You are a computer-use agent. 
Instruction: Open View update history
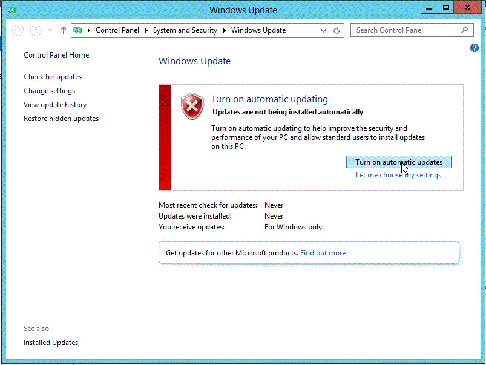click(x=54, y=104)
